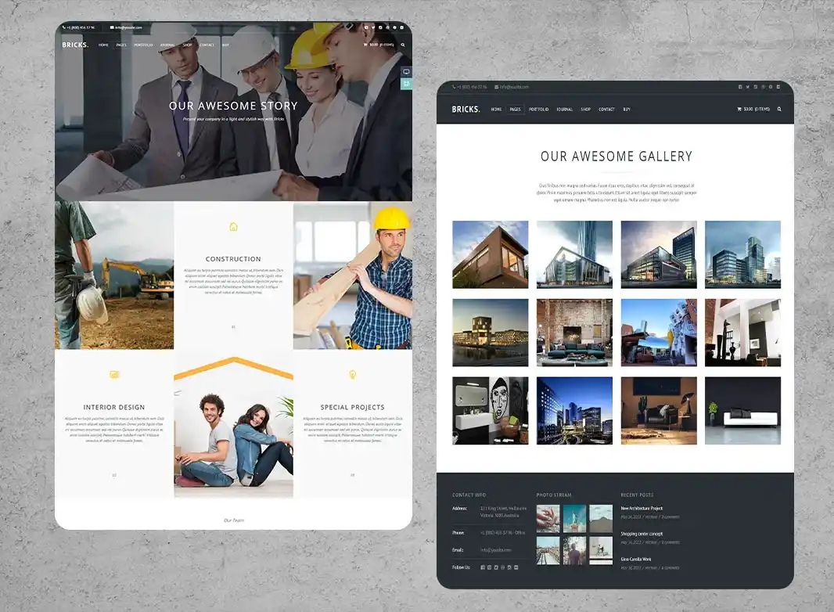Click the search magnifier on story page header
This screenshot has width=834, height=612.
coord(403,45)
